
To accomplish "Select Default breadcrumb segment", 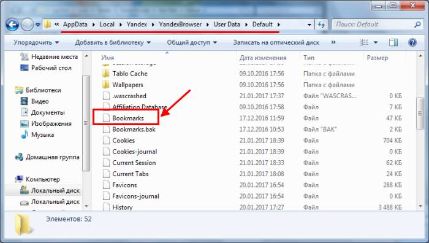I will [262, 25].
